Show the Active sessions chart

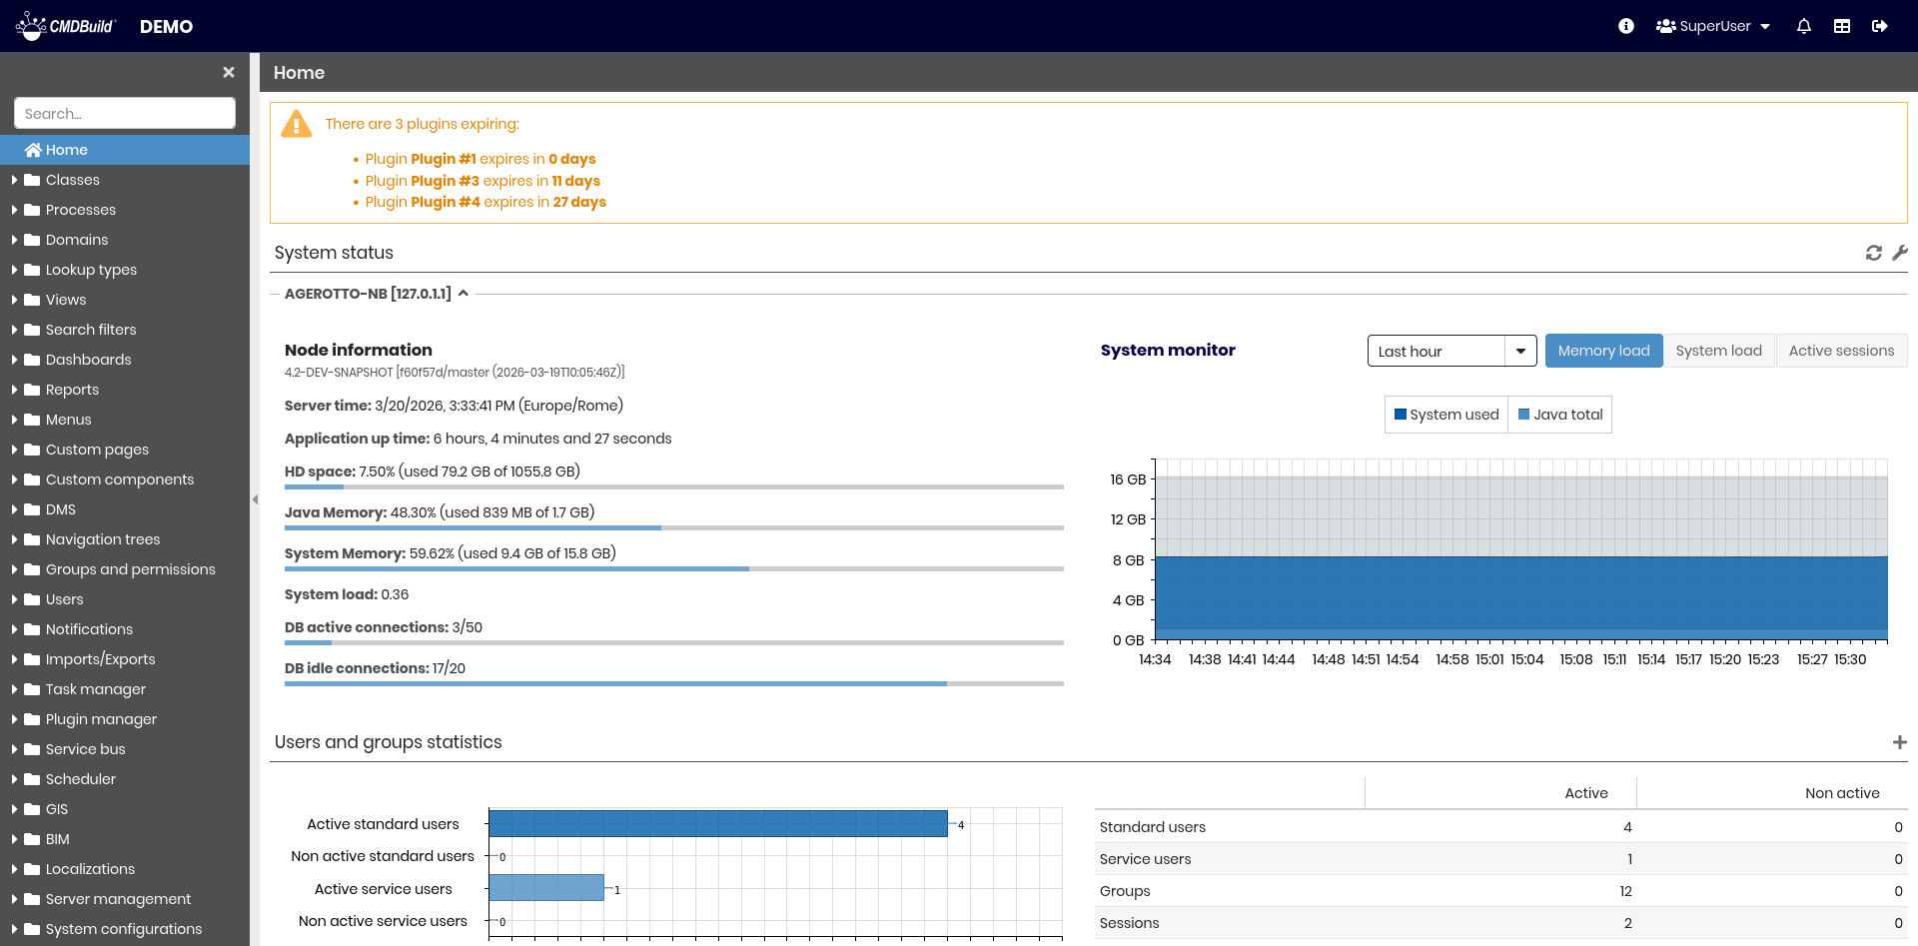click(1840, 351)
